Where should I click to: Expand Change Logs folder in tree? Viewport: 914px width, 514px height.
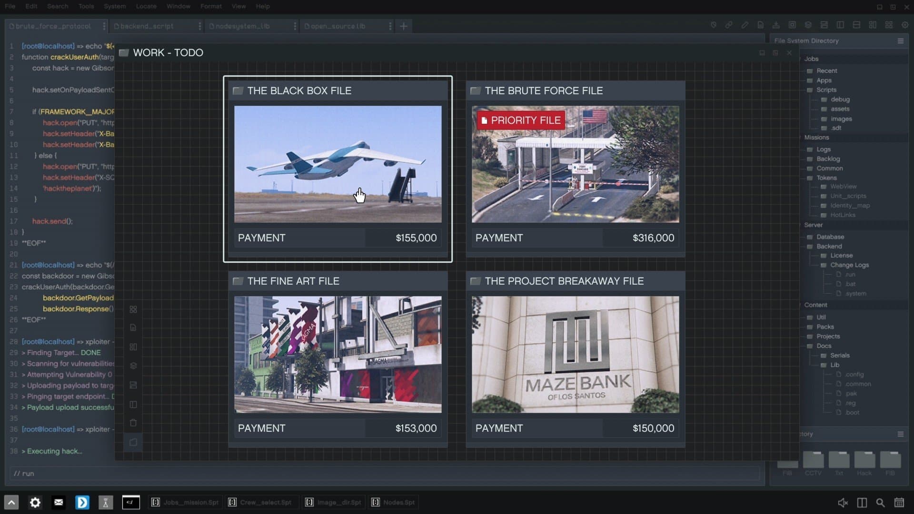click(845, 265)
